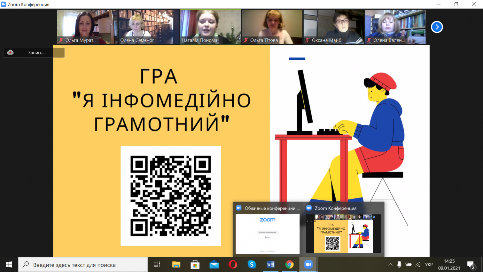The height and width of the screenshot is (272, 483).
Task: Select Ольга Тітова participant video thumbnail
Action: (x=272, y=27)
